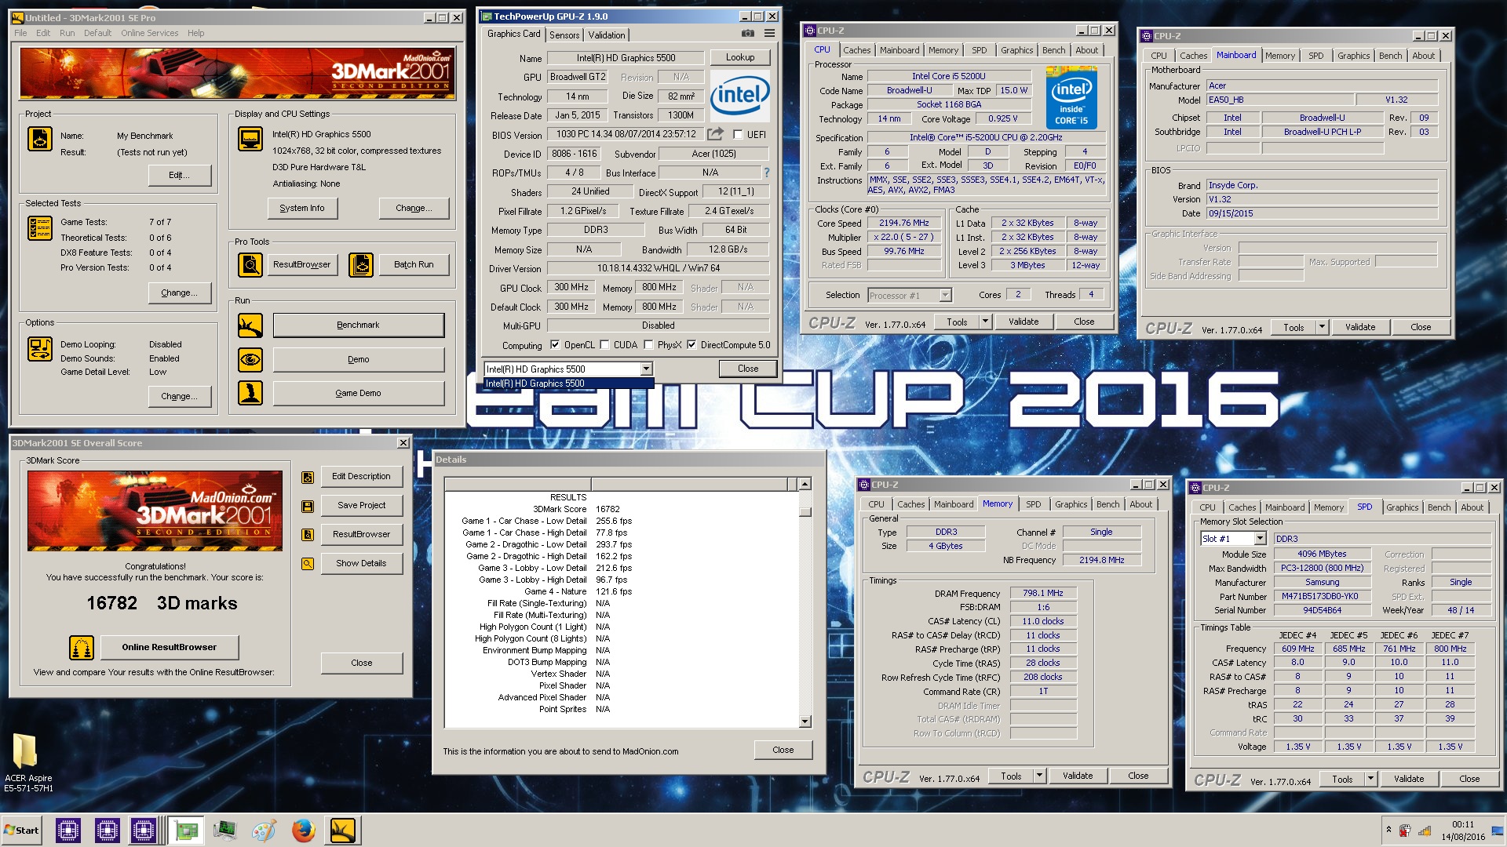Screen dimensions: 1507x847
Task: Click the System Info button
Action: [x=302, y=209]
